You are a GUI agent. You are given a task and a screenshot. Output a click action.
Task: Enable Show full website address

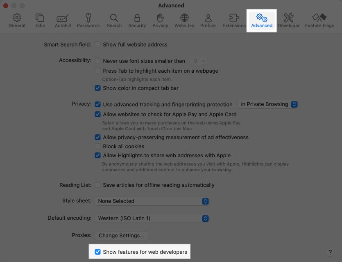[x=97, y=45]
